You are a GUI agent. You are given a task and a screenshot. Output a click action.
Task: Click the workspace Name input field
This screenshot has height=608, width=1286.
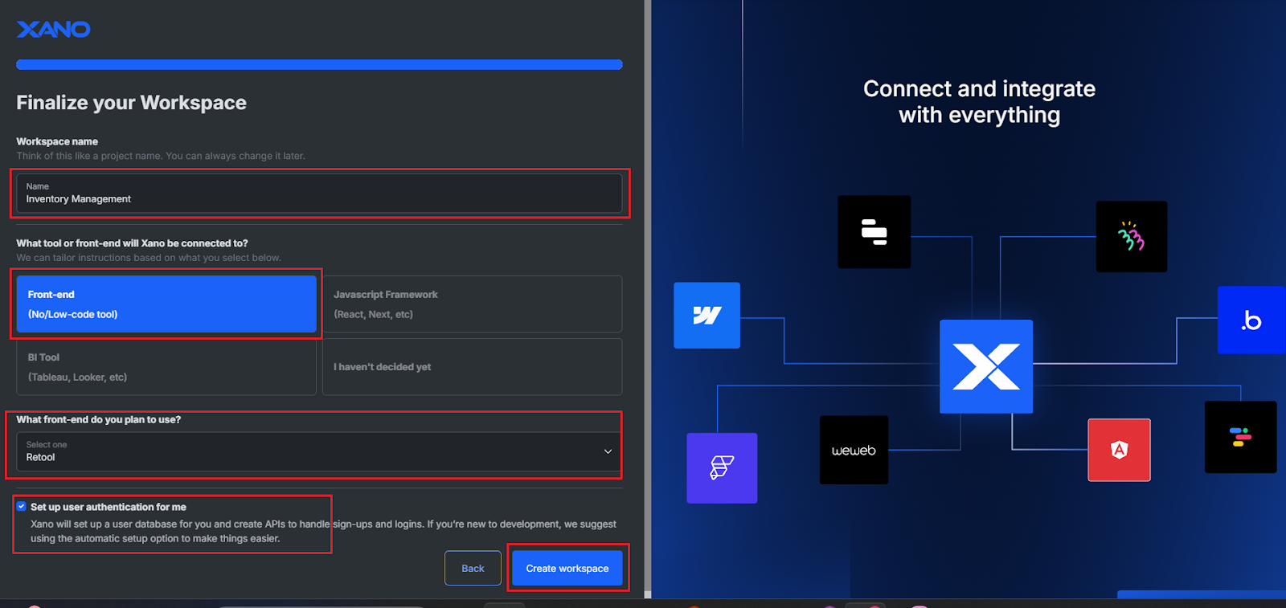tap(319, 193)
